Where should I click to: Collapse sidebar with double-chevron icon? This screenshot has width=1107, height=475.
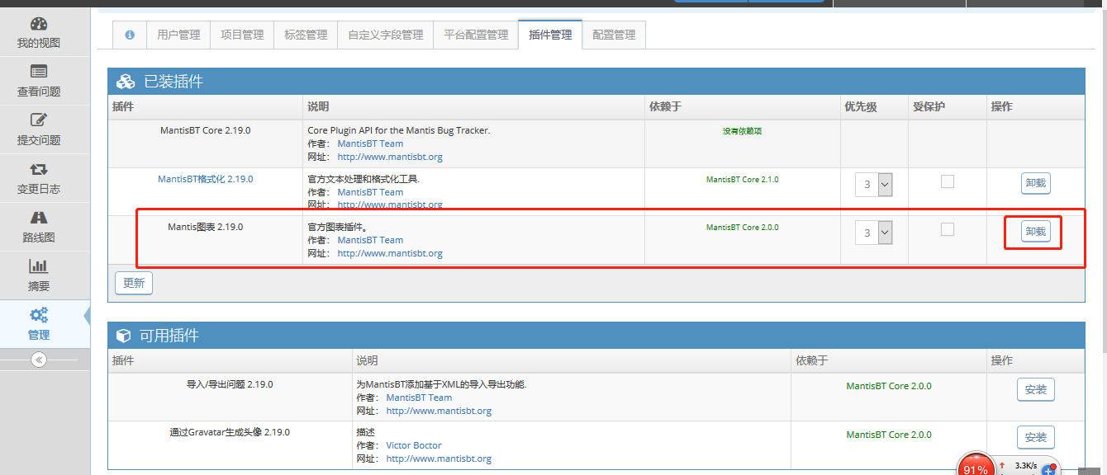point(39,360)
